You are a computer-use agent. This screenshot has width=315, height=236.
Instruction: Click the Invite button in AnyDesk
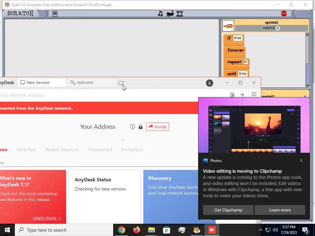157,127
